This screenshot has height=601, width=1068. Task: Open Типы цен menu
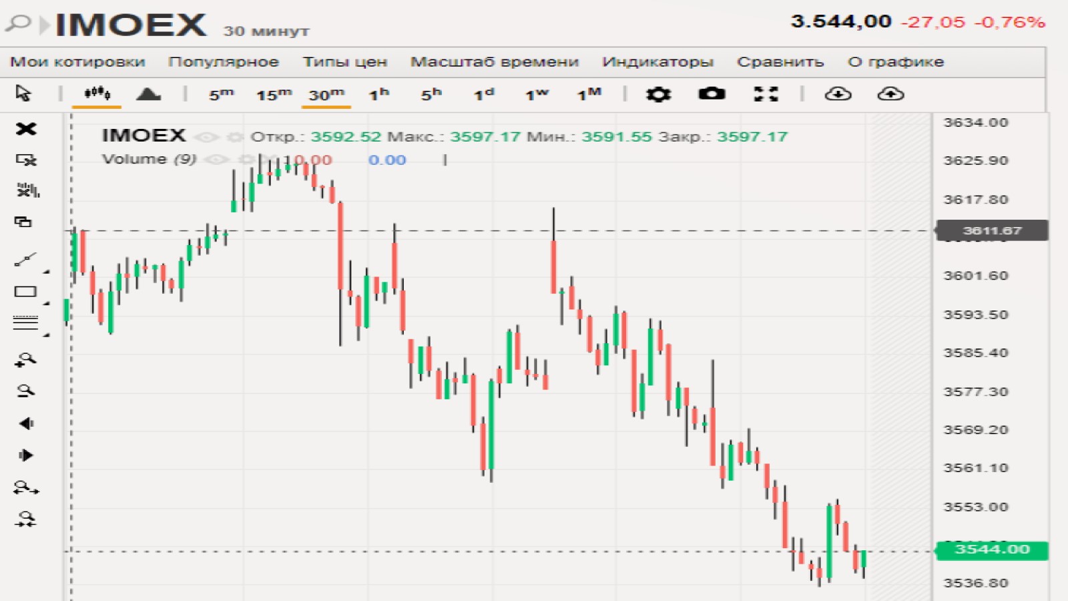[345, 62]
